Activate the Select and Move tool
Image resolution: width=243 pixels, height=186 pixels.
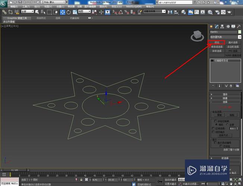(63, 12)
